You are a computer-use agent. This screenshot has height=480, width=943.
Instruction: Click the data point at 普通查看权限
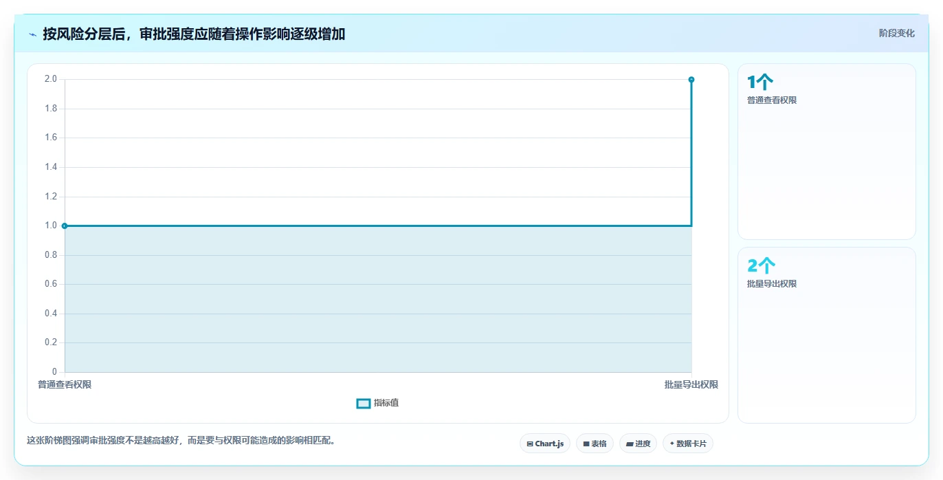pyautogui.click(x=65, y=226)
